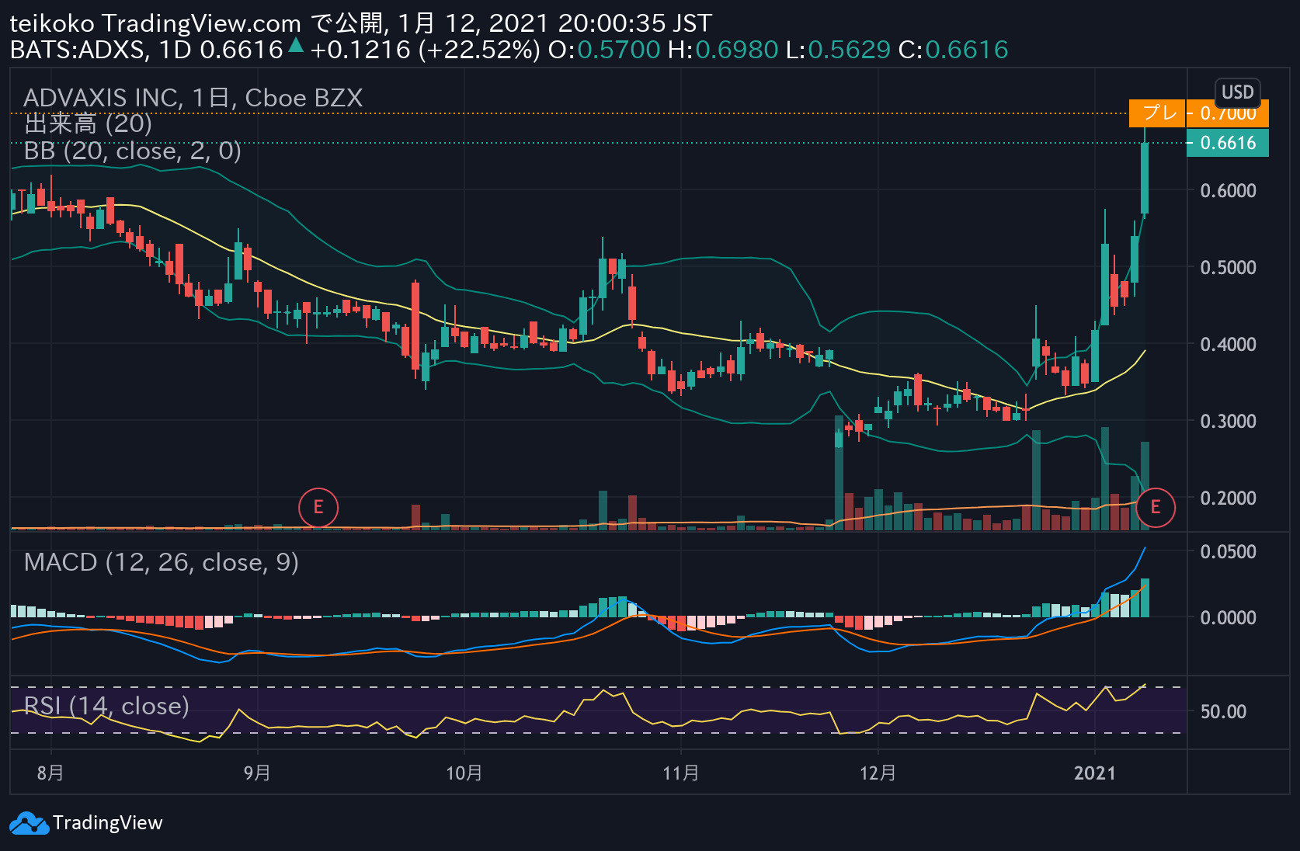
Task: Click the 9月 time axis label
Action: pyautogui.click(x=257, y=773)
